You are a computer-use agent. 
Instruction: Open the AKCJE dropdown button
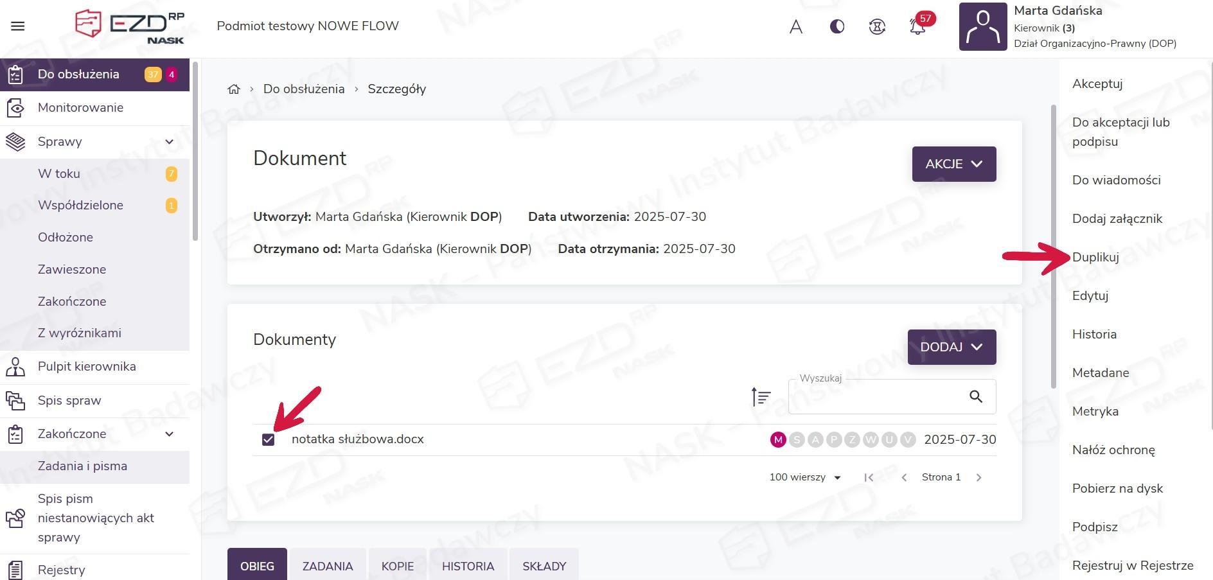pos(953,164)
